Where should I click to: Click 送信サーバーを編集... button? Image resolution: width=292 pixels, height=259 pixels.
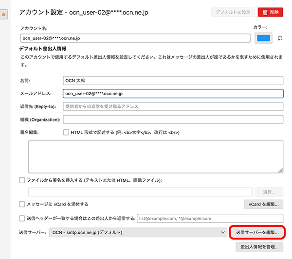pos(257,233)
